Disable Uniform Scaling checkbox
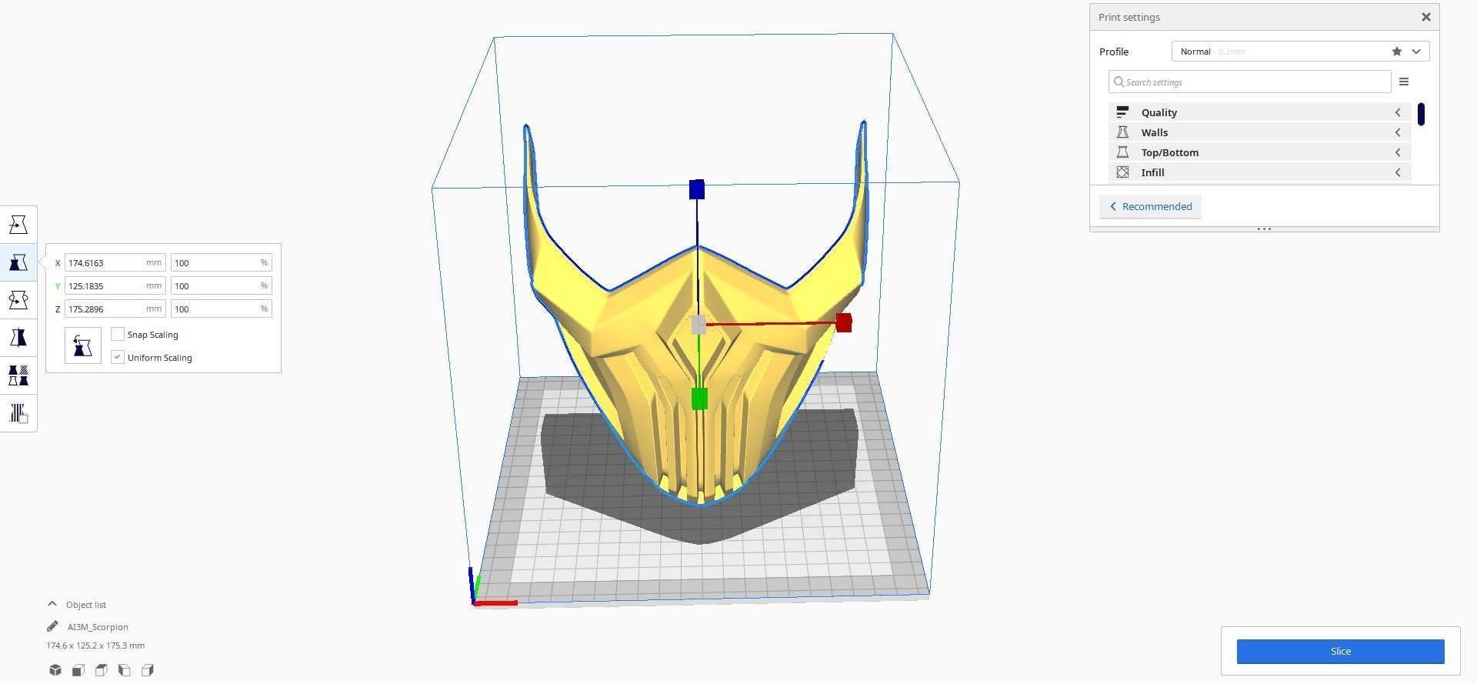The height and width of the screenshot is (684, 1477). pos(118,357)
